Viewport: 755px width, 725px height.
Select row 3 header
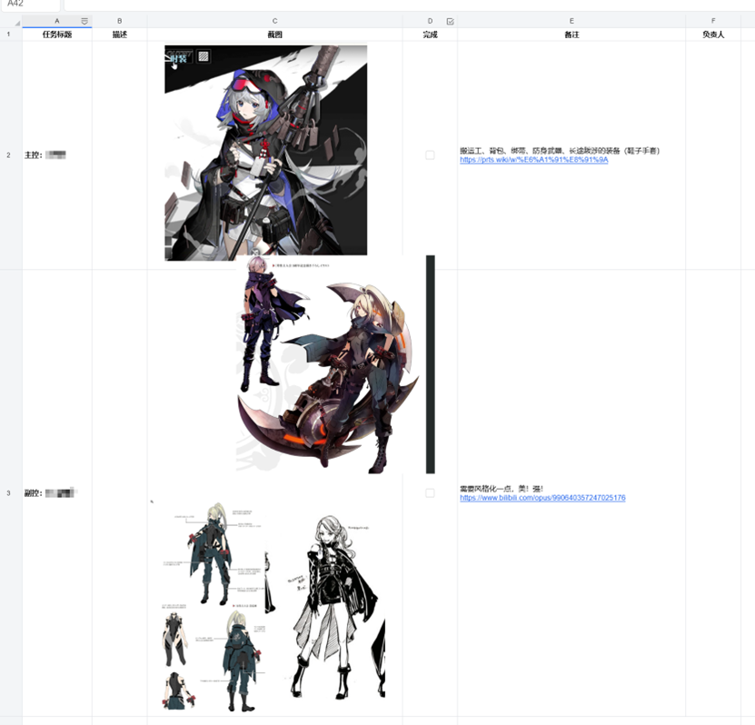[9, 493]
